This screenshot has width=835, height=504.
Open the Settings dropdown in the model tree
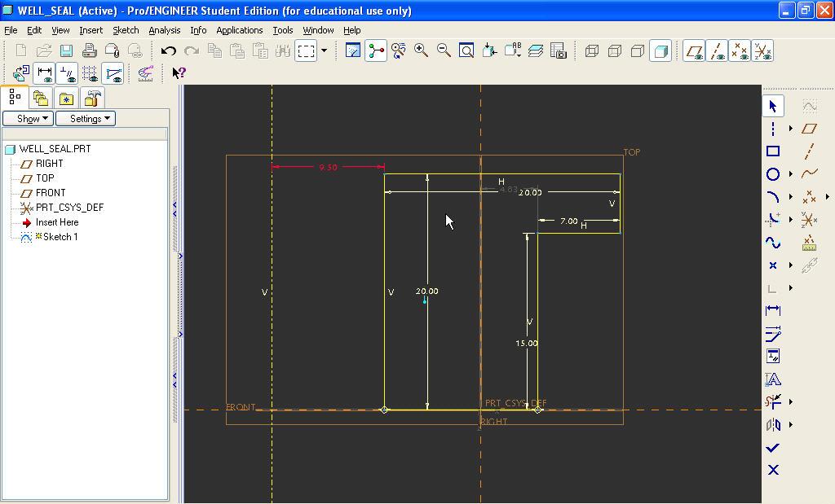(x=86, y=119)
